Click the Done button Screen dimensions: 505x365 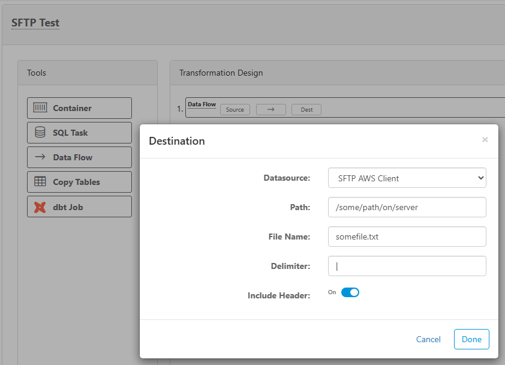471,339
